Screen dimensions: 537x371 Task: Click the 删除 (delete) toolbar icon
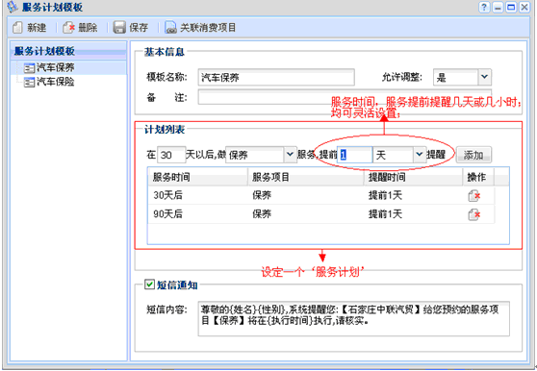(68, 28)
